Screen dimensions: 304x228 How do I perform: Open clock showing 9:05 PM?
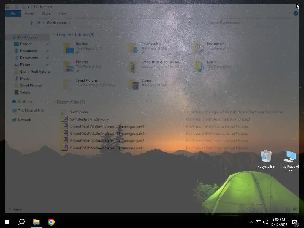tap(278, 222)
